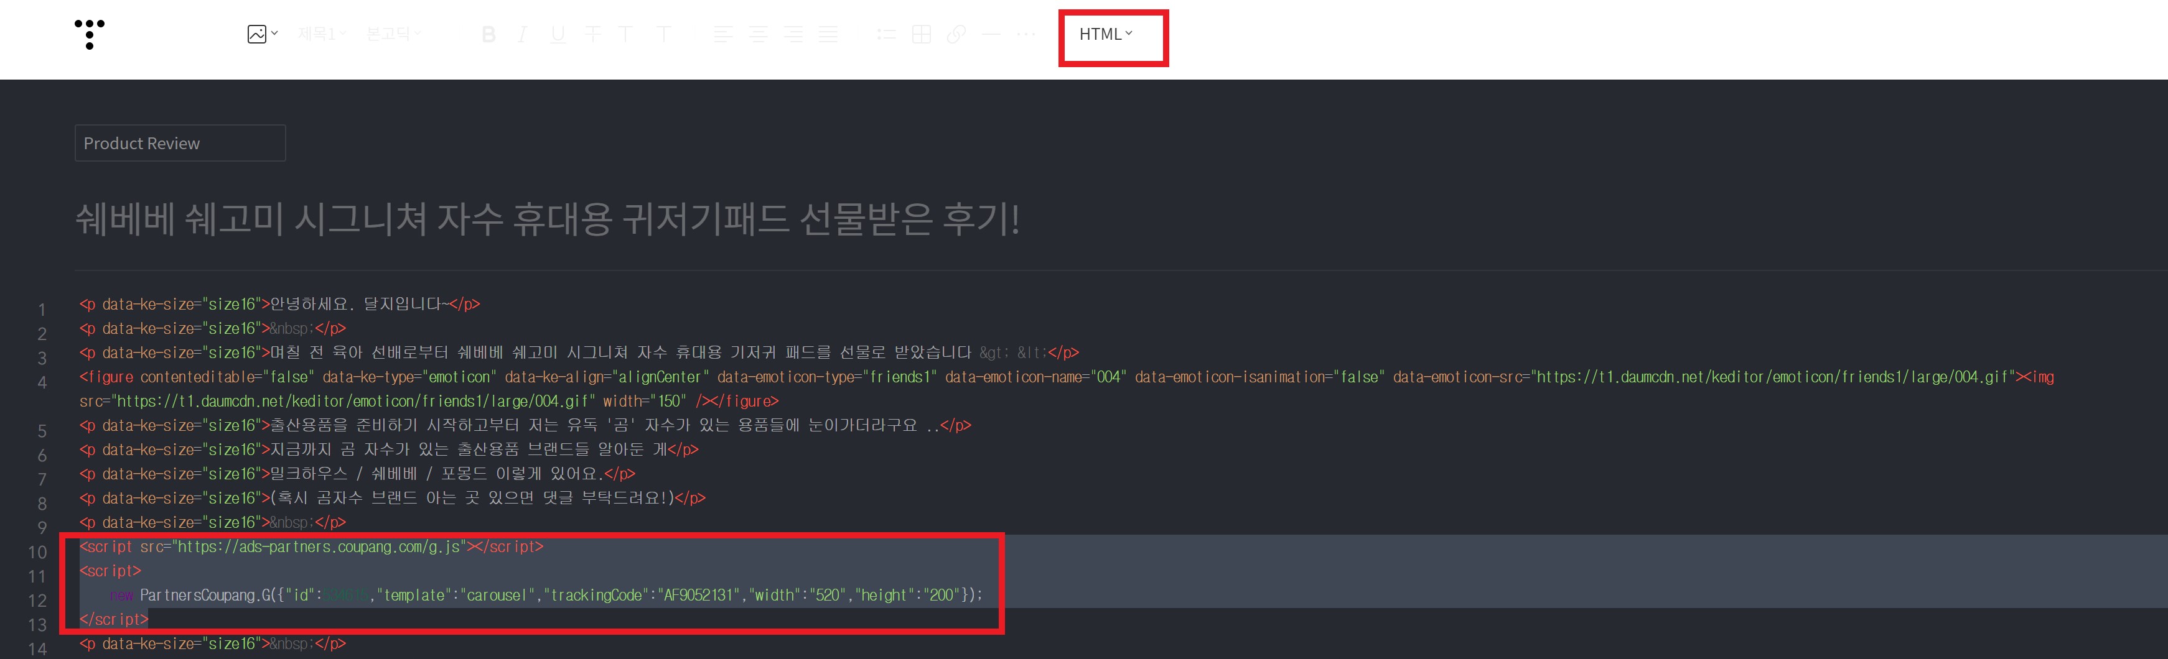Click line 6 text starting with 지금까지 곰 자수가

click(x=468, y=449)
